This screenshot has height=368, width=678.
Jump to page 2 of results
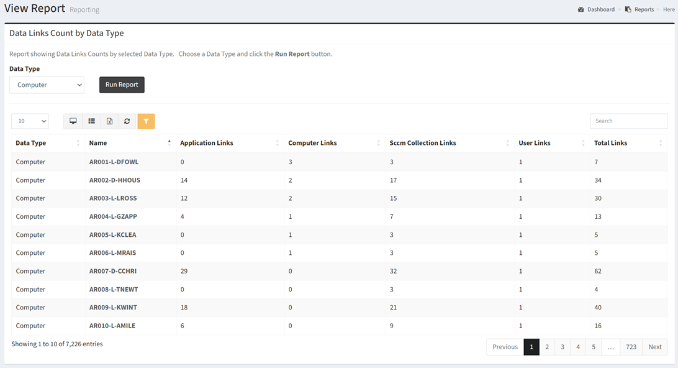pos(547,347)
